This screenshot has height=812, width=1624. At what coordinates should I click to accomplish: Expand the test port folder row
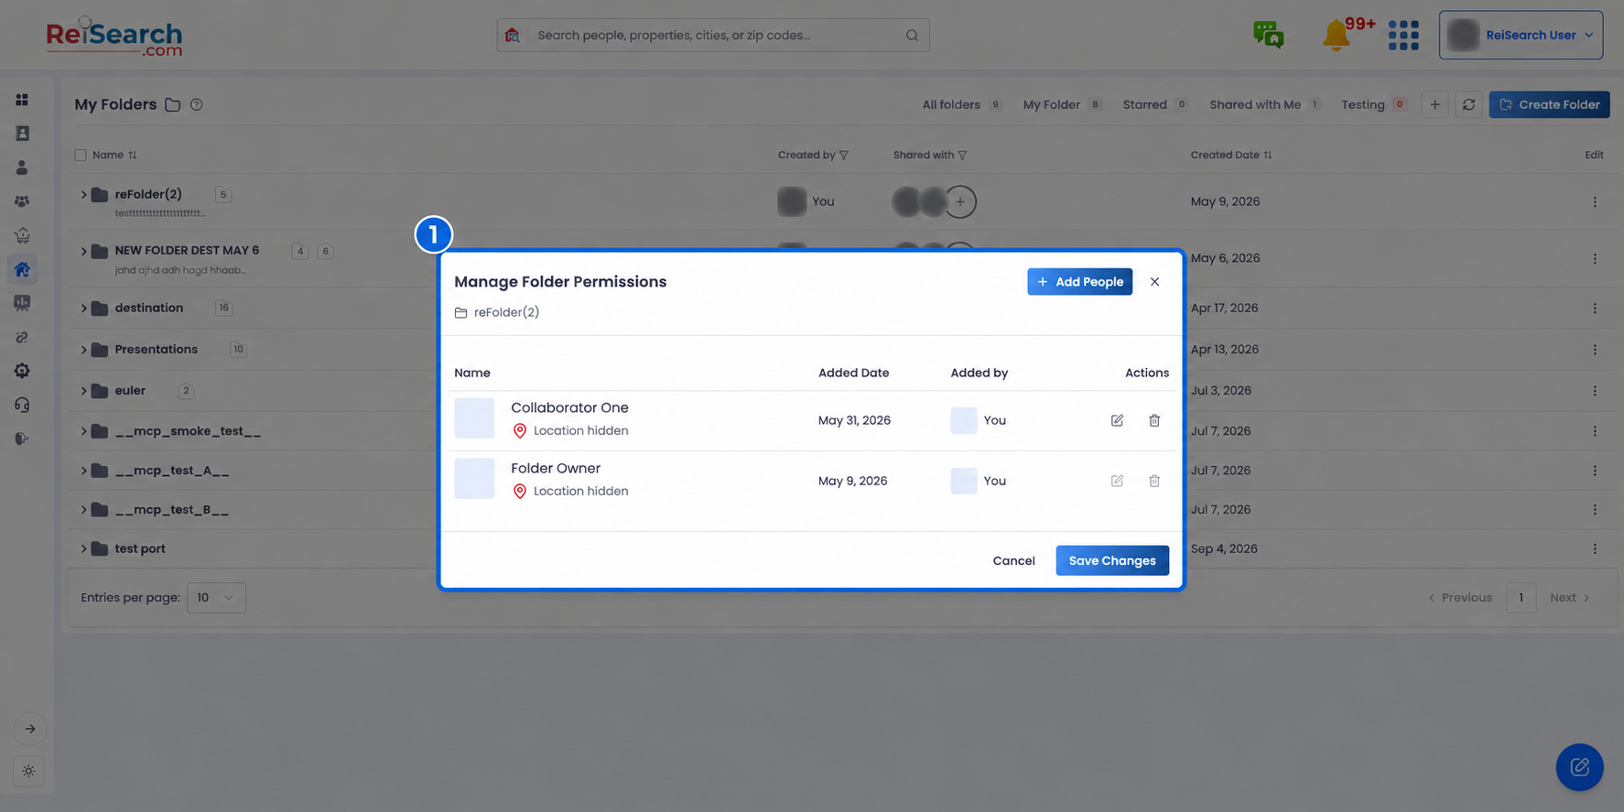83,548
